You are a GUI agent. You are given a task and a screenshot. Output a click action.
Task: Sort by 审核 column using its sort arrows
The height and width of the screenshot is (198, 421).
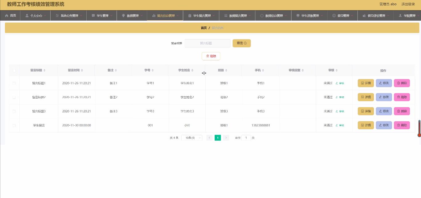336,71
